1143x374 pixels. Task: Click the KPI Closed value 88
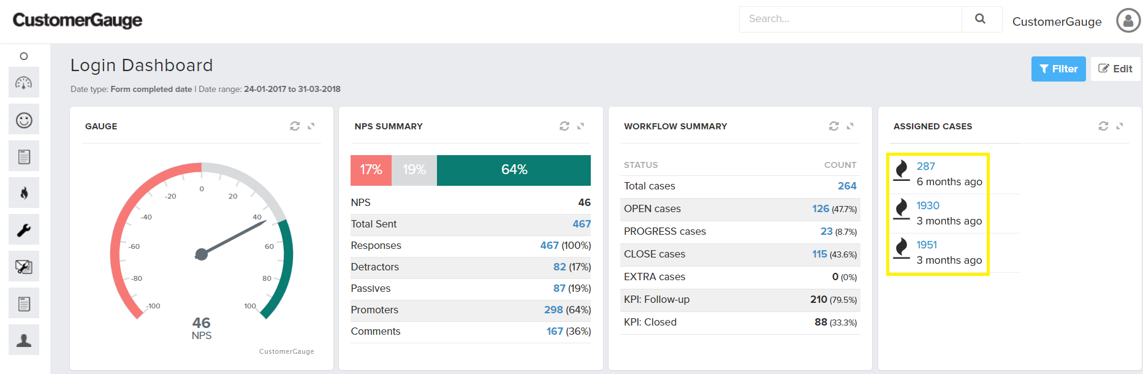821,322
